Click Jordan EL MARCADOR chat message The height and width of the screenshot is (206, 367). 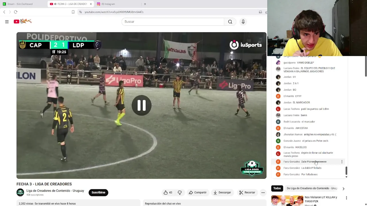tap(297, 102)
